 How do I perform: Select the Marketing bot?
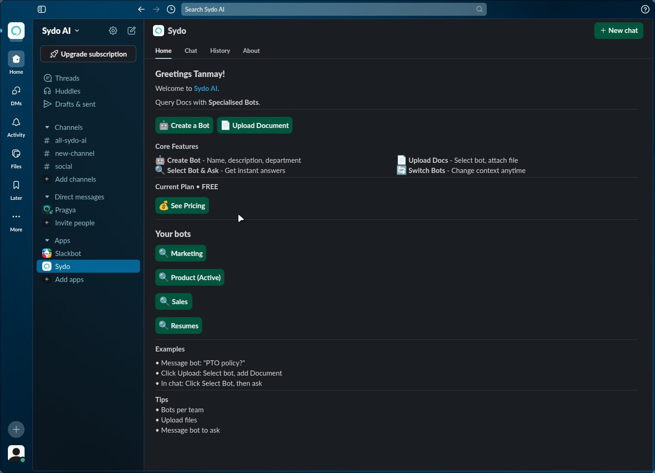(181, 253)
